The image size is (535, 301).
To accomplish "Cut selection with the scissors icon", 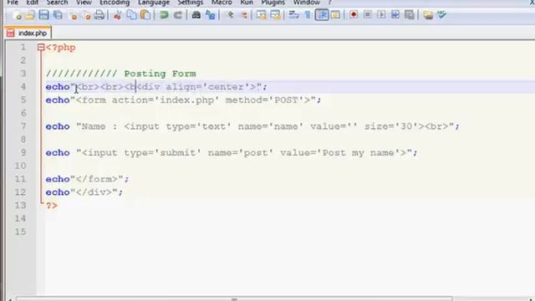I will click(117, 15).
